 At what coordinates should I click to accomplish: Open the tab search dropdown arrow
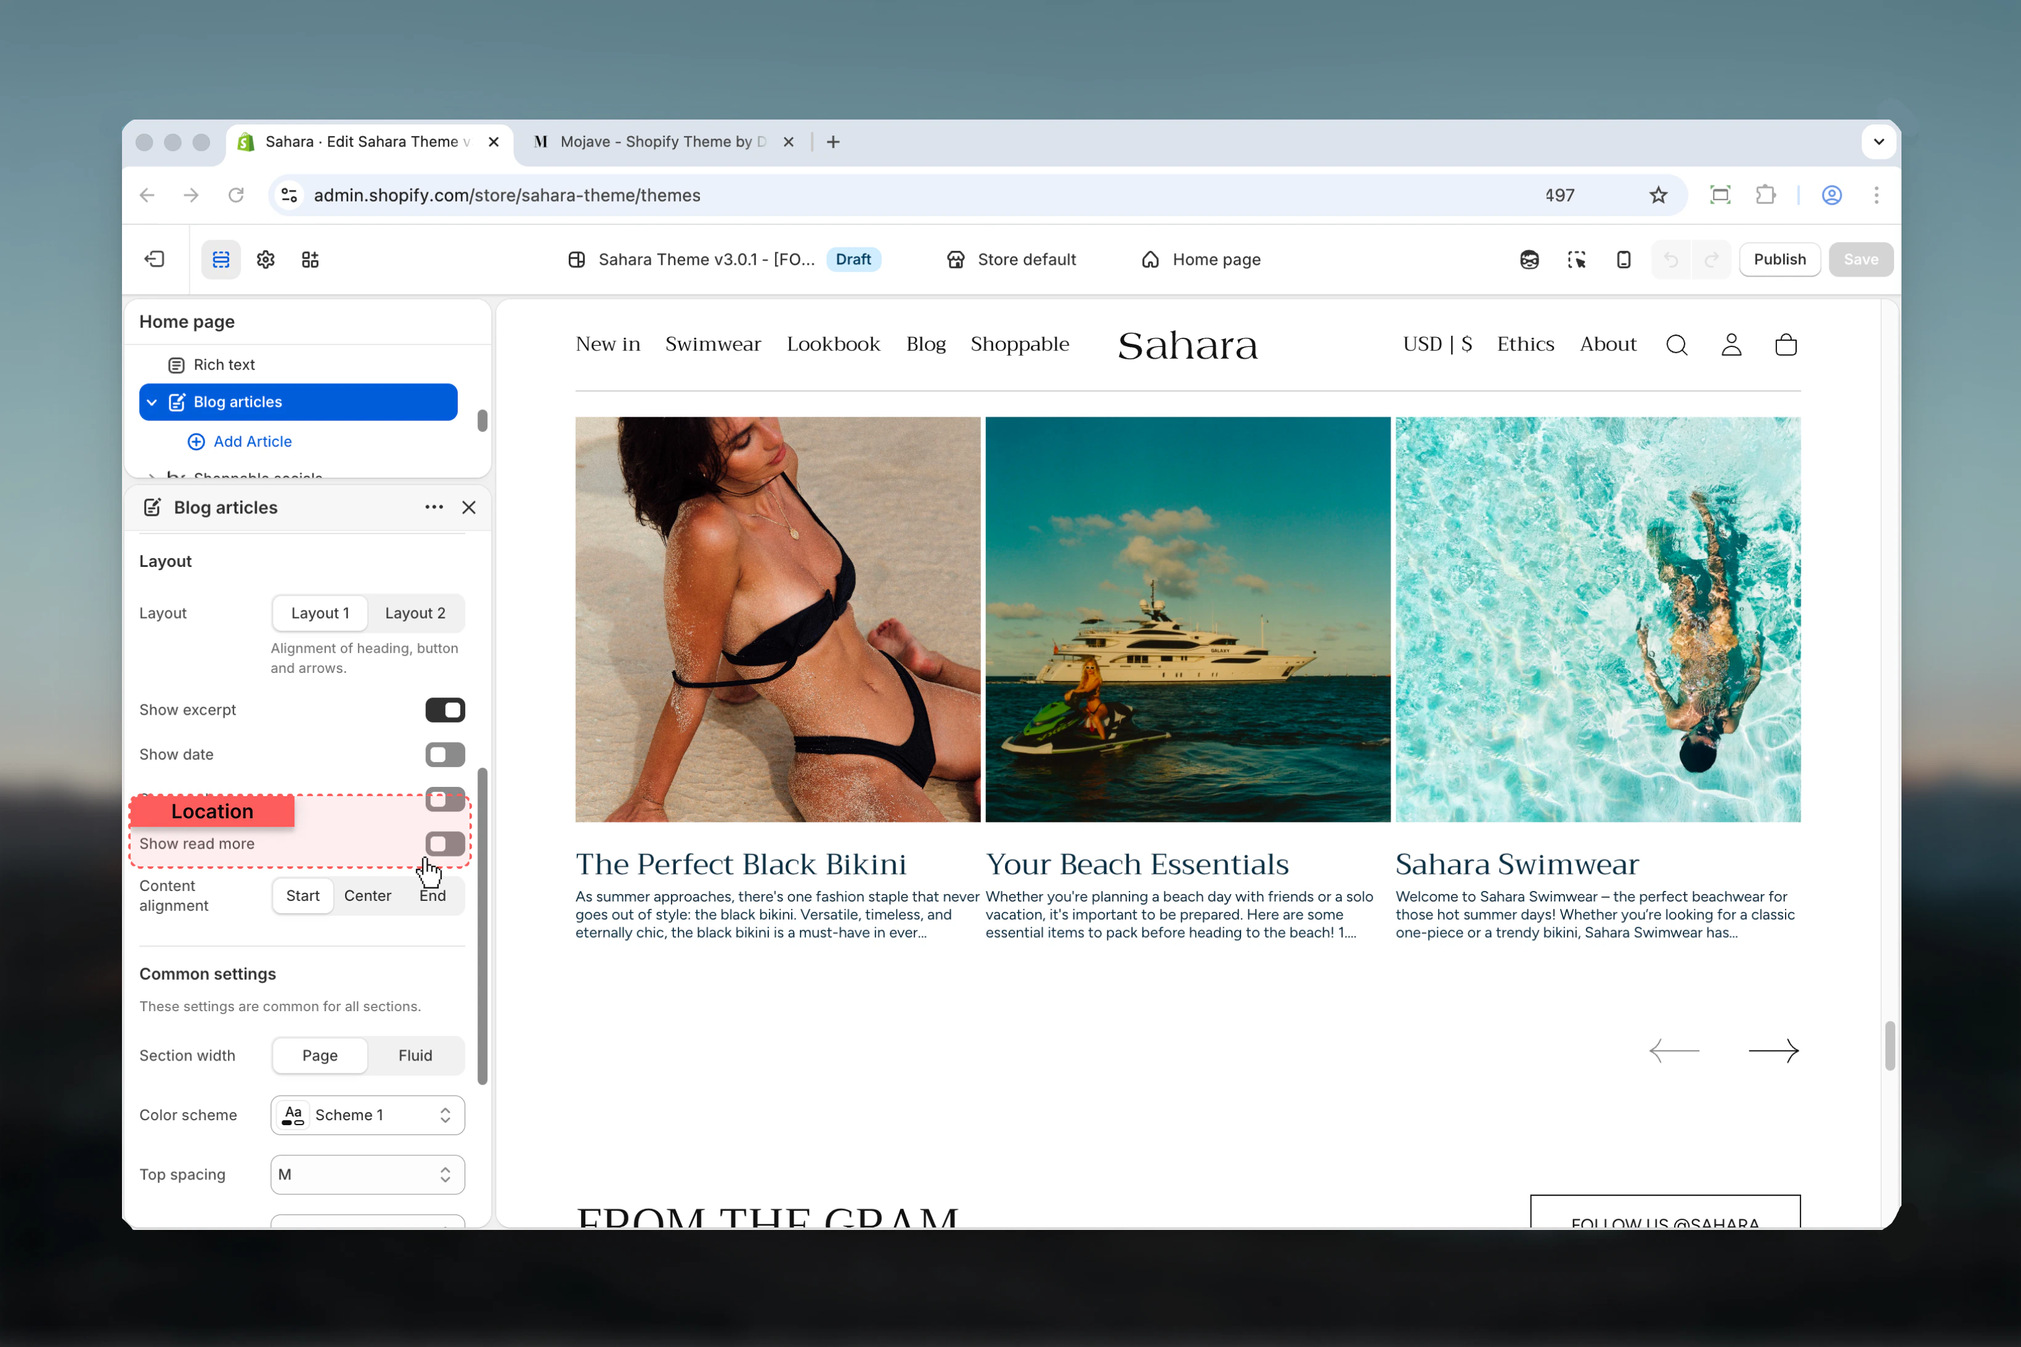click(x=1879, y=142)
